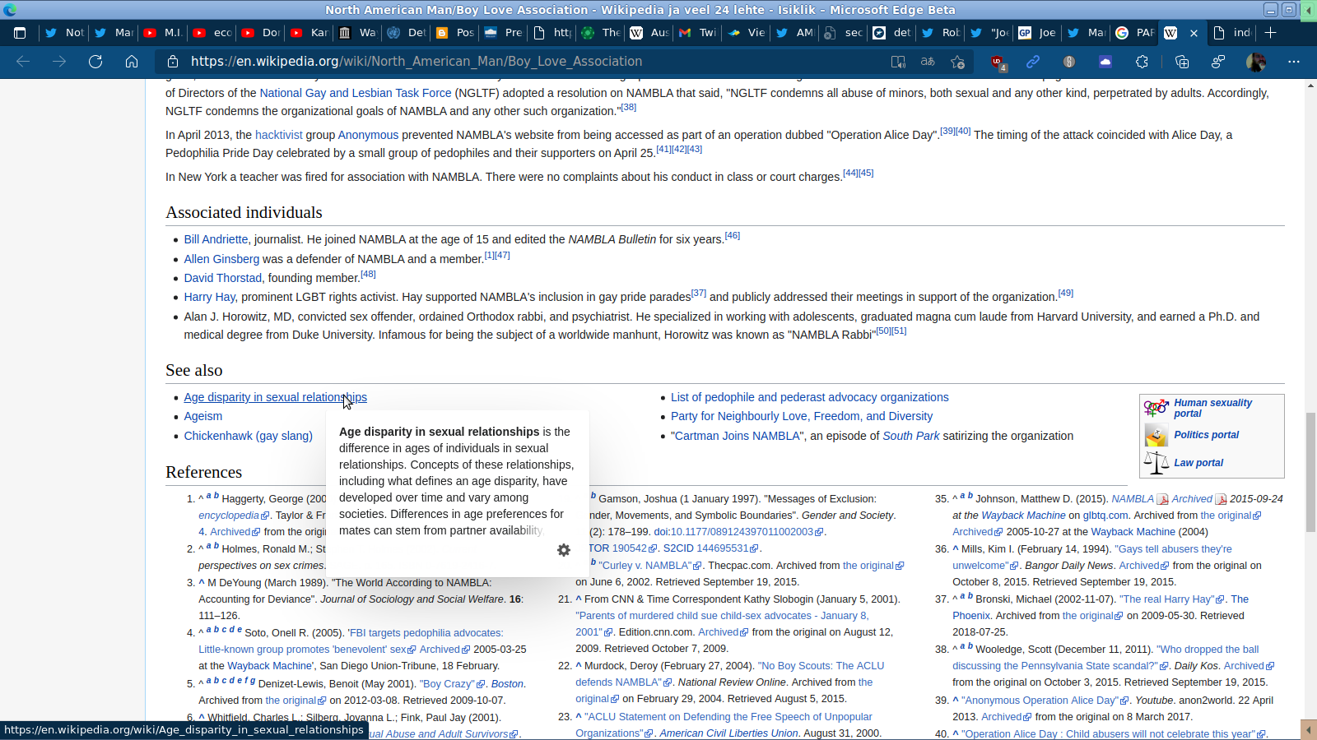The height and width of the screenshot is (740, 1317).
Task: Open Bill Andriette's article
Action: pyautogui.click(x=216, y=239)
